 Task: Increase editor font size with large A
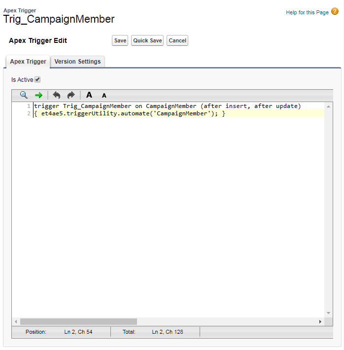point(89,95)
